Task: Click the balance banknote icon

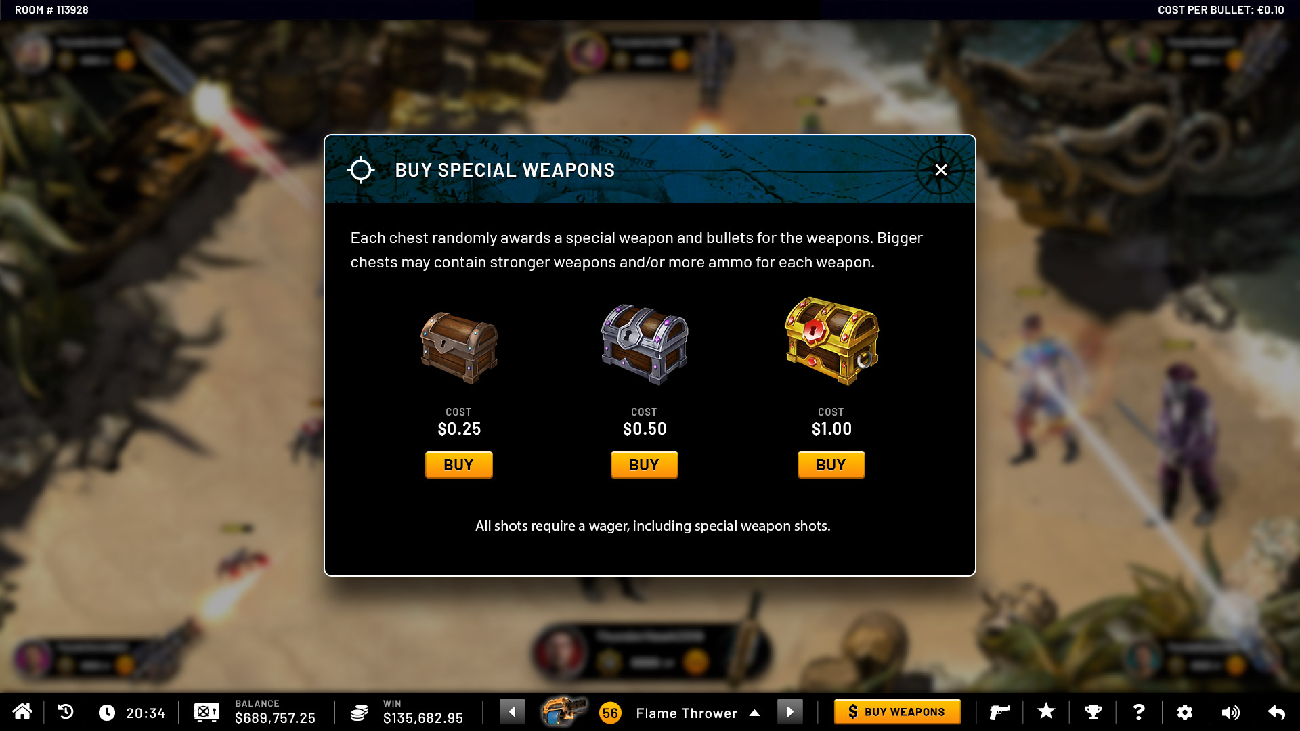Action: 207,712
